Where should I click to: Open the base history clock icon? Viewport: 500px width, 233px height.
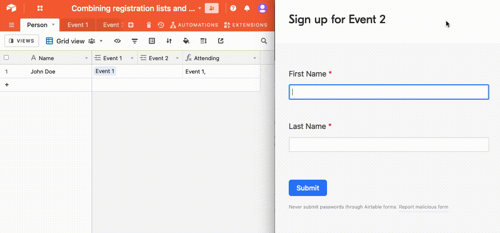coord(161,25)
